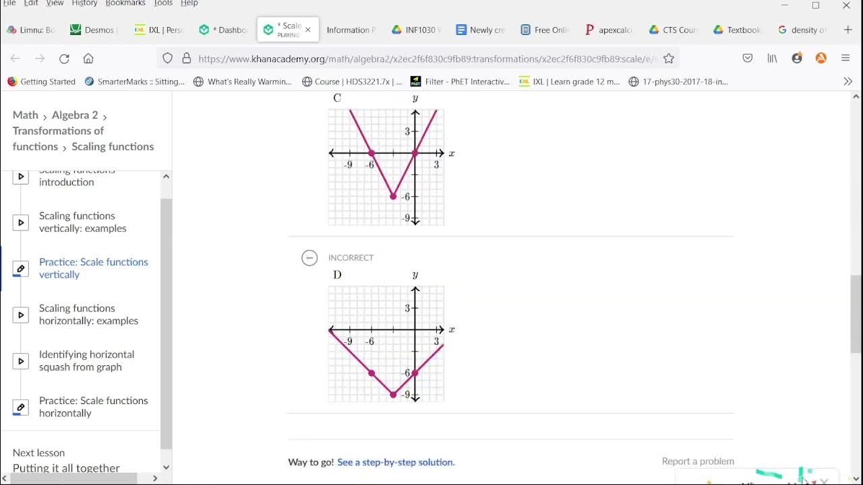Reload the current Khan Academy page

64,59
